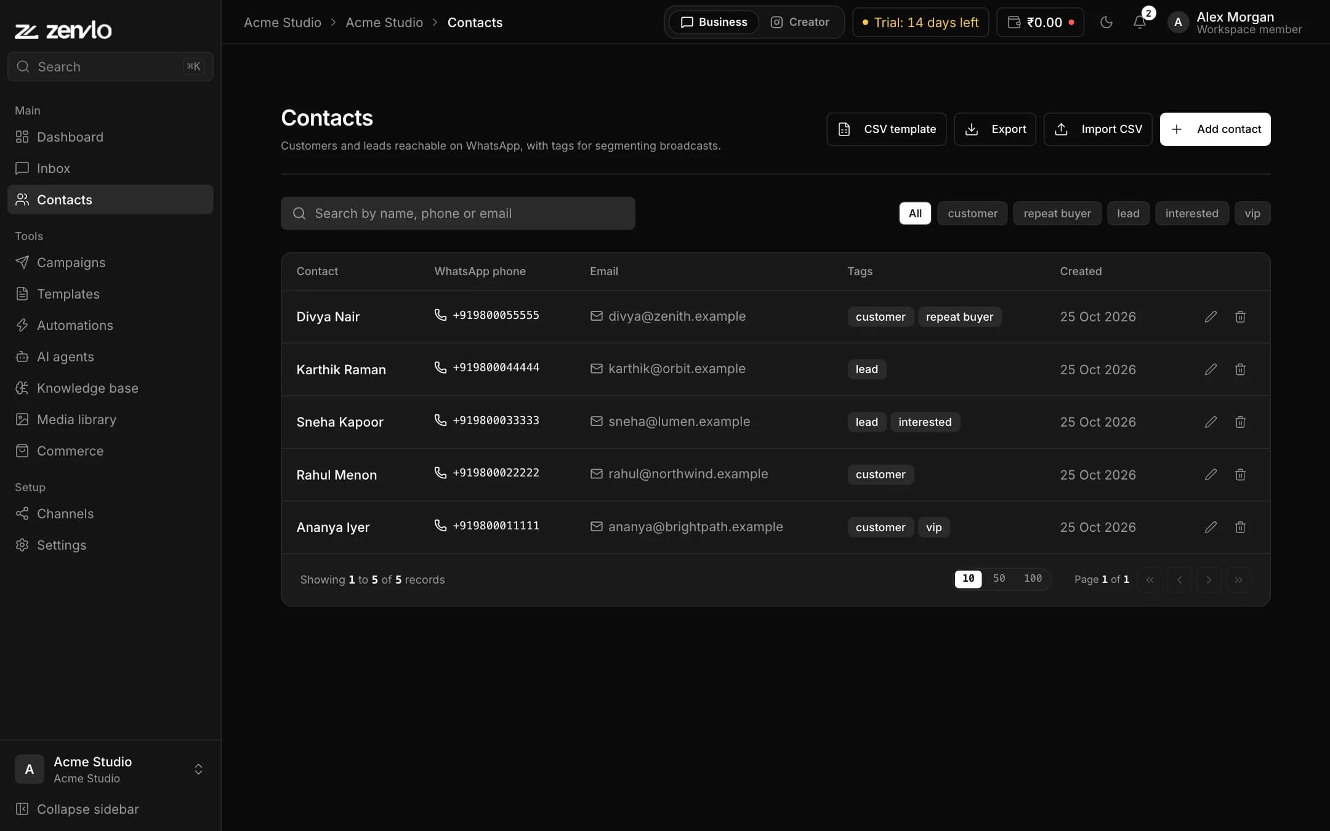Download CSV template
1330x831 pixels.
886,129
